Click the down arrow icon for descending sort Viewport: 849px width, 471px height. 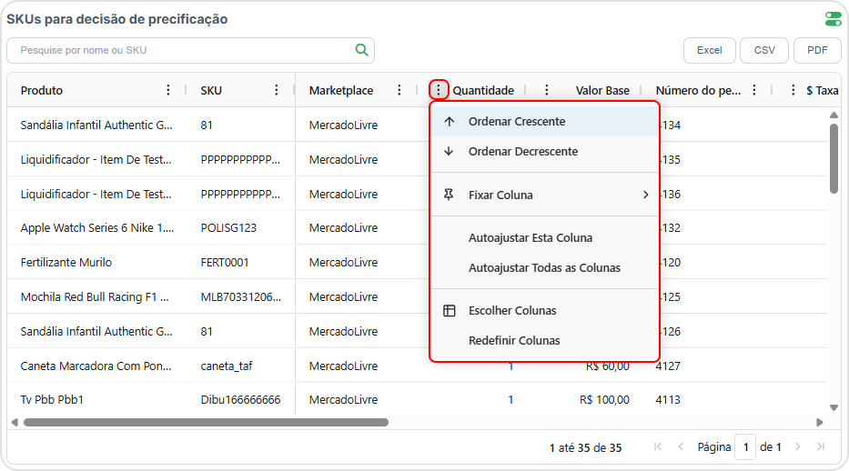449,152
